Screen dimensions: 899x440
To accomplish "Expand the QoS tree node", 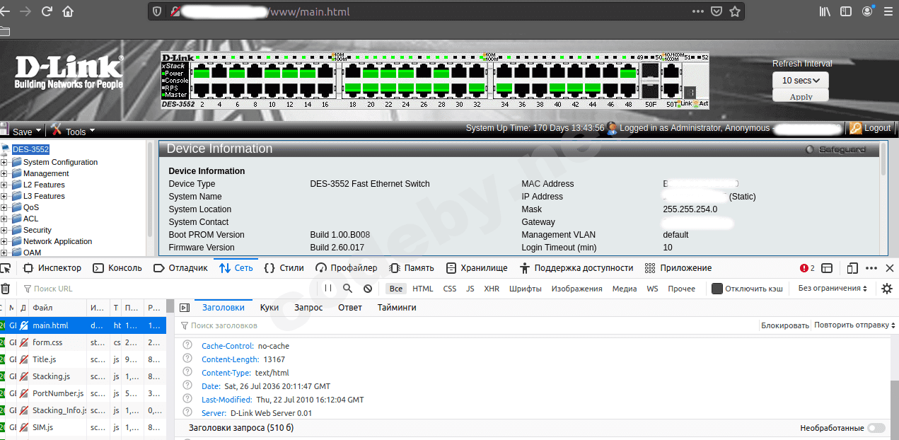I will tap(4, 207).
